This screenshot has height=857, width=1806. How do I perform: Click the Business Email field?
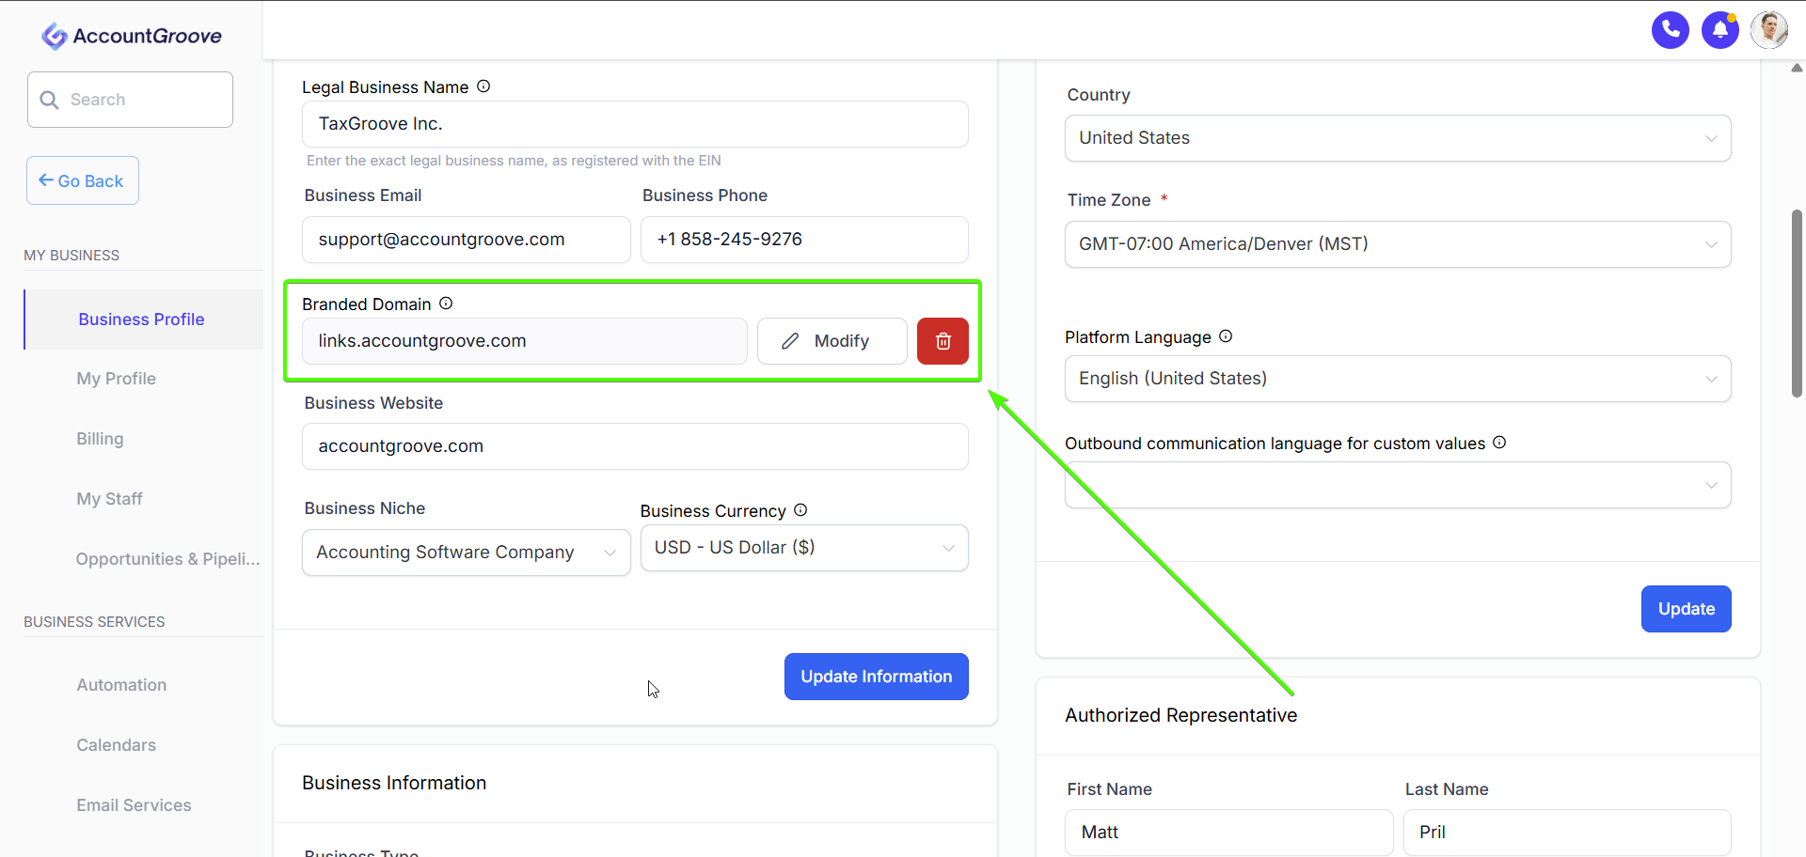tap(467, 240)
